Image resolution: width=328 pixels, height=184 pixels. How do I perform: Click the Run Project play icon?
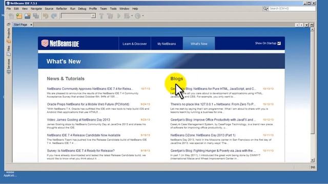pos(119,16)
